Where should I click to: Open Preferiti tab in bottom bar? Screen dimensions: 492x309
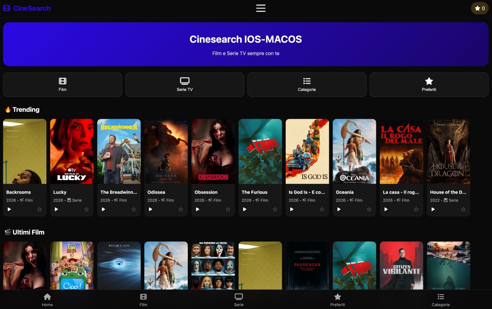point(337,300)
